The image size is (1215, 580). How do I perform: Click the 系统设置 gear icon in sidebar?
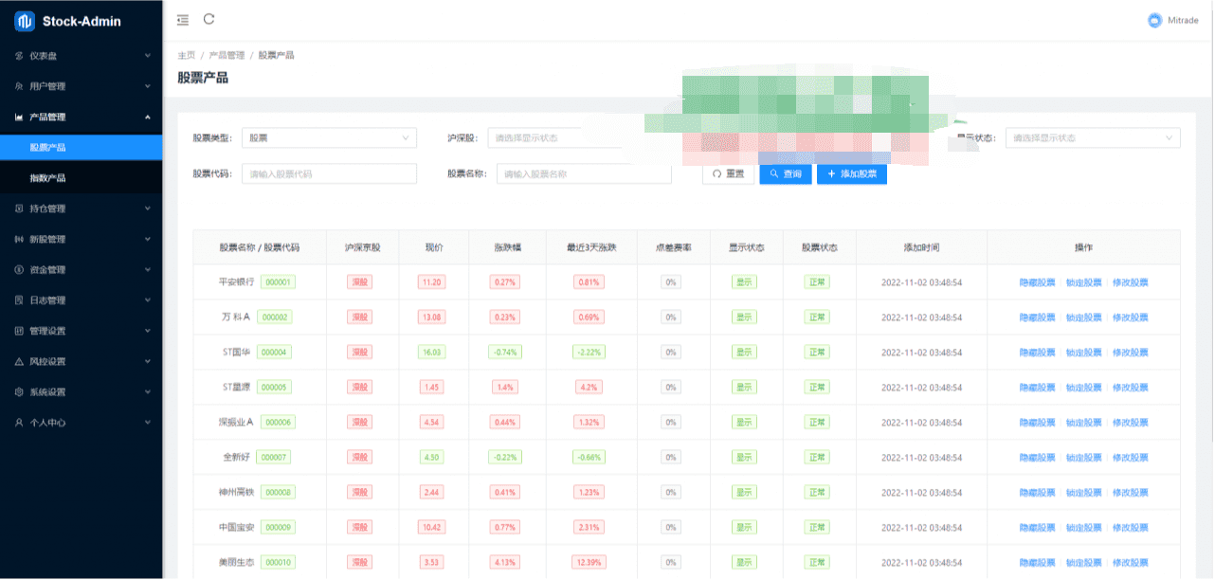click(20, 392)
